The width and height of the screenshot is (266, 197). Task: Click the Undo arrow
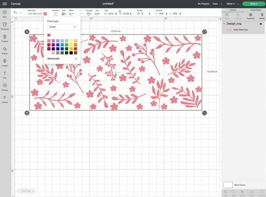coord(15,12)
